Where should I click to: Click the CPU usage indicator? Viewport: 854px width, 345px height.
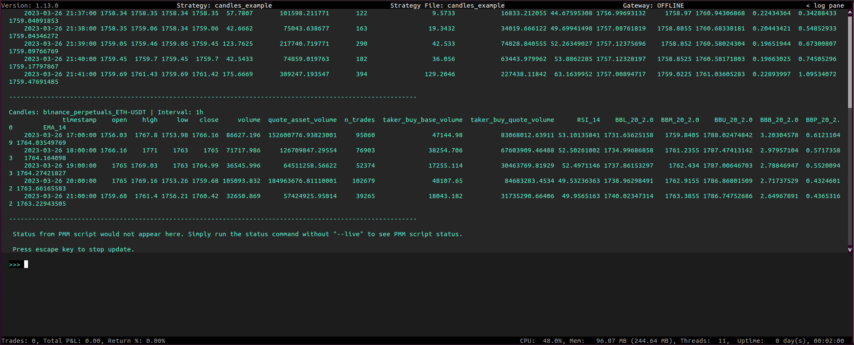(x=541, y=341)
